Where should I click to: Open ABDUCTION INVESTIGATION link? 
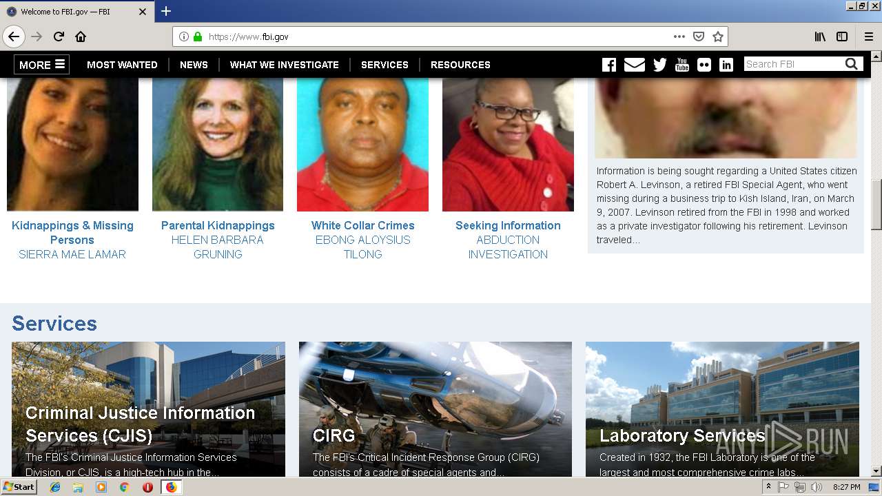[x=508, y=247]
